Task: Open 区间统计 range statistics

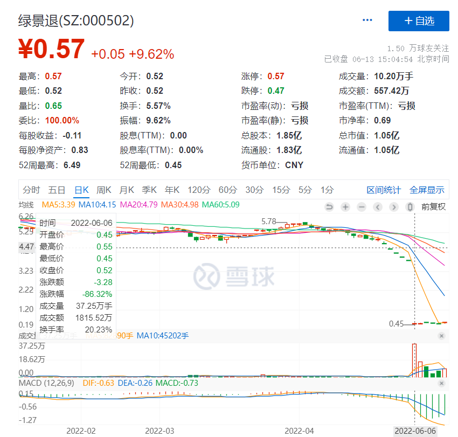Action: pos(384,190)
